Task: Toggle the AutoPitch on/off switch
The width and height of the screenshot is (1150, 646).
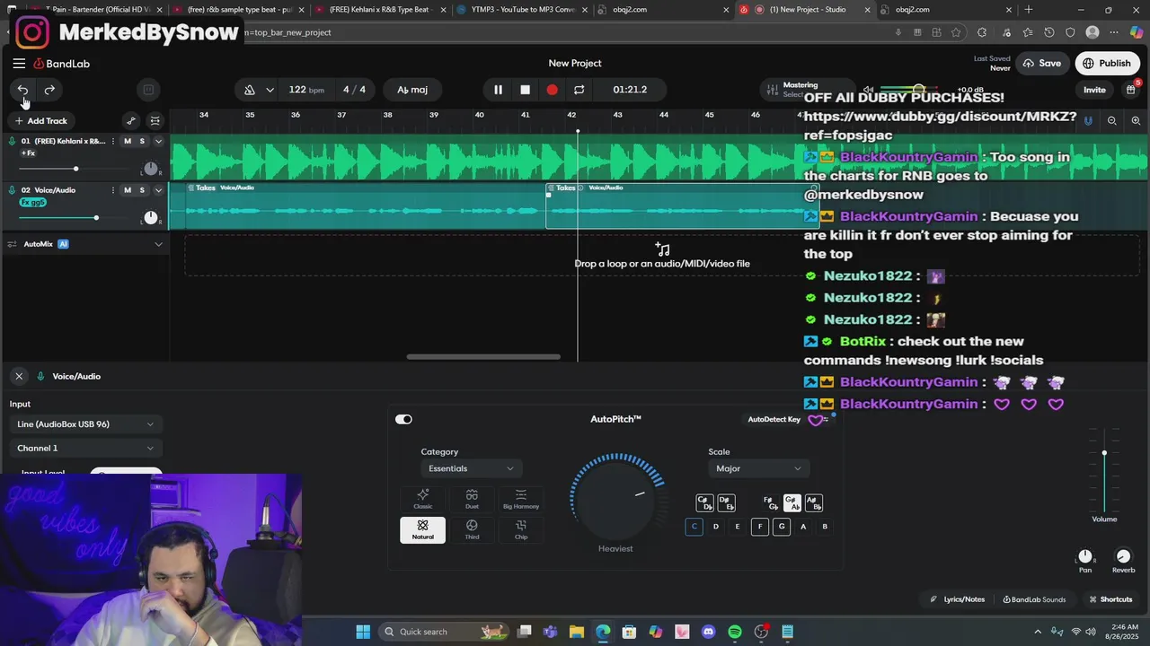Action: pos(403,419)
